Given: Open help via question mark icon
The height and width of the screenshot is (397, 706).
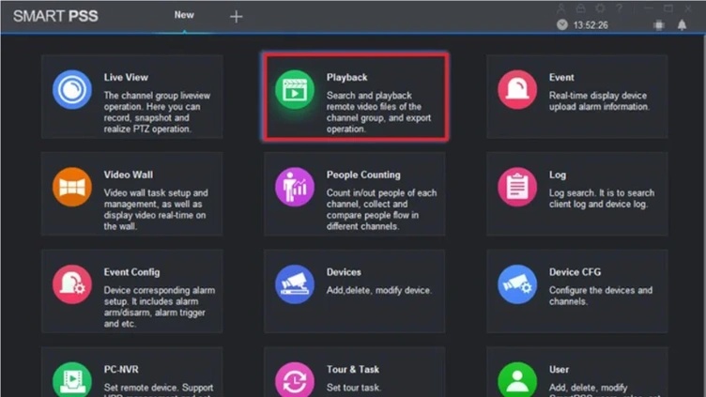Looking at the screenshot, I should coord(620,8).
